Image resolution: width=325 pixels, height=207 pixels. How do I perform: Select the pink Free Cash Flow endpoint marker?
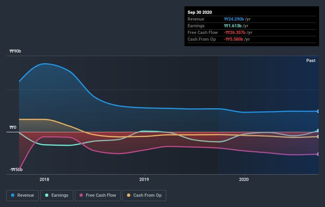pos(318,154)
